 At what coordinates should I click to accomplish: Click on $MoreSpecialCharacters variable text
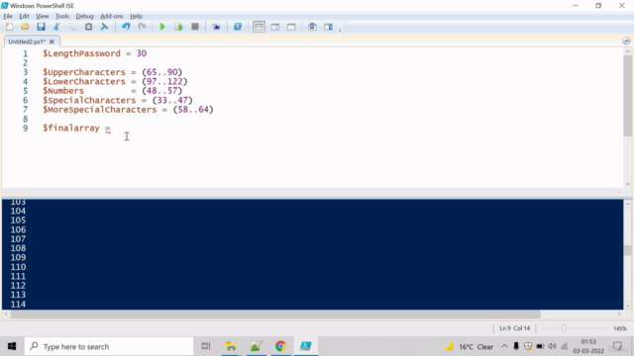point(99,110)
